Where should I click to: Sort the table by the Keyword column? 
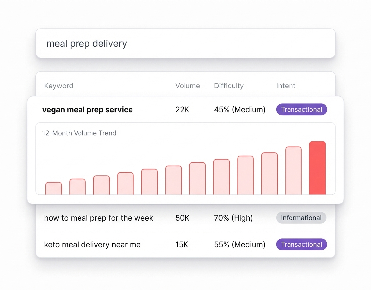59,86
